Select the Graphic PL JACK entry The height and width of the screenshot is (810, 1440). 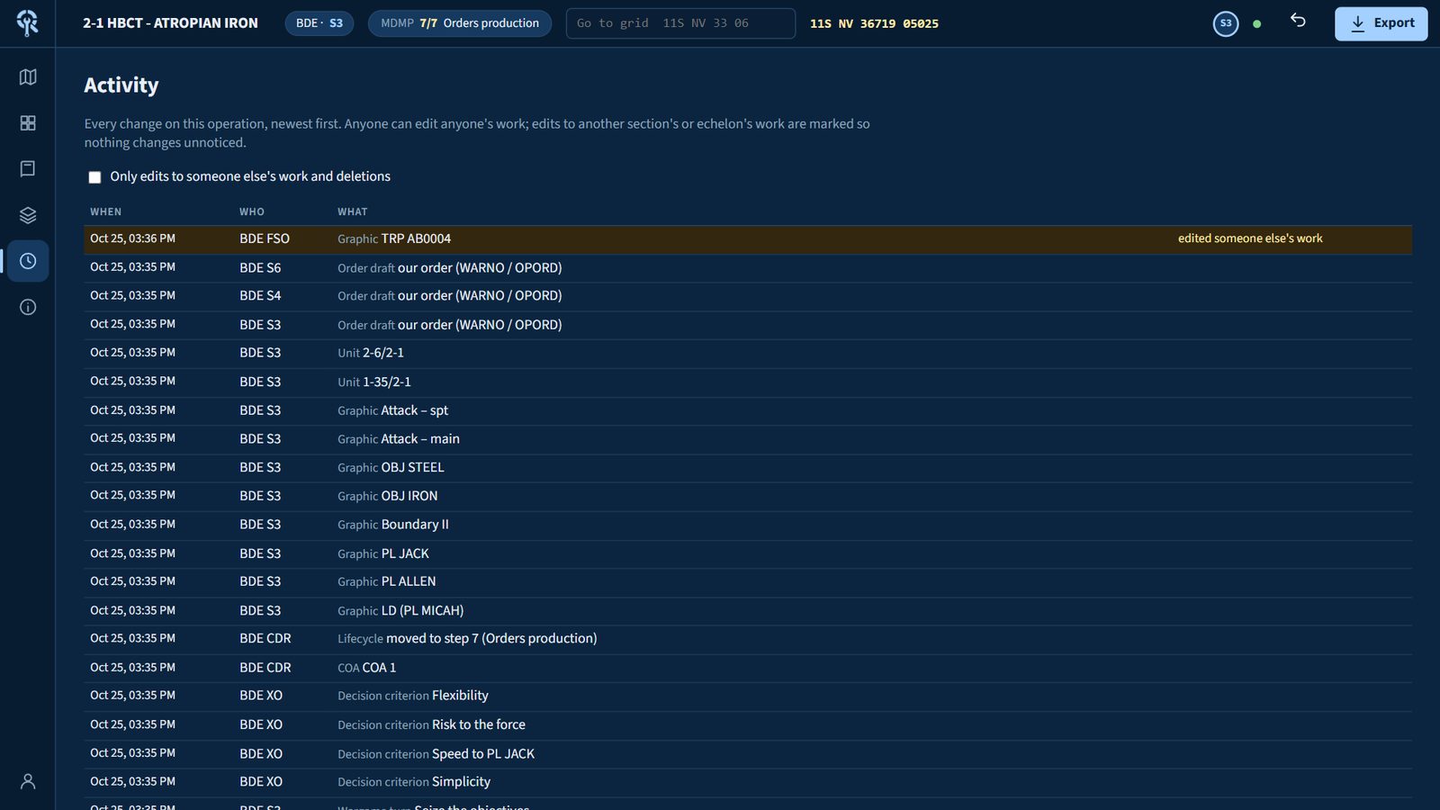point(748,553)
